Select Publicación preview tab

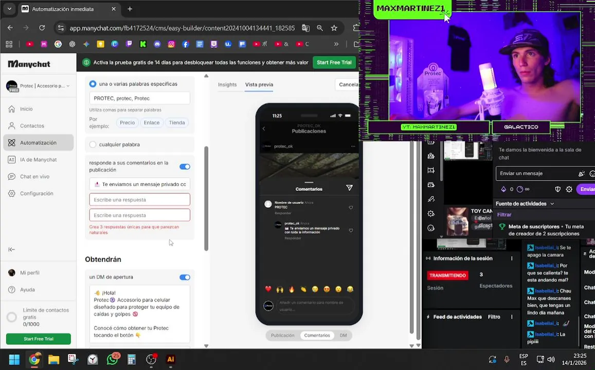pos(283,336)
